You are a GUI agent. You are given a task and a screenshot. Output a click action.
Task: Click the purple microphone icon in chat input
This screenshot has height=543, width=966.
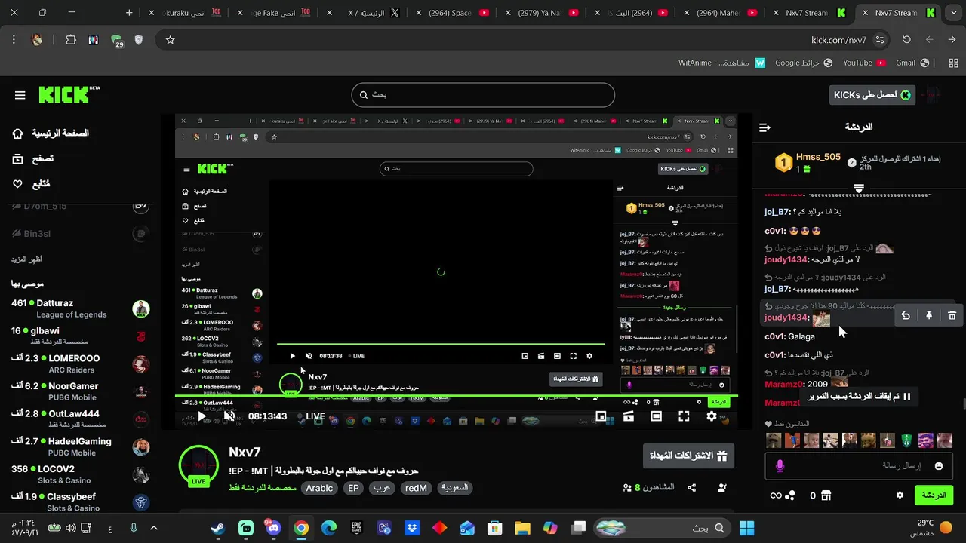pyautogui.click(x=780, y=466)
